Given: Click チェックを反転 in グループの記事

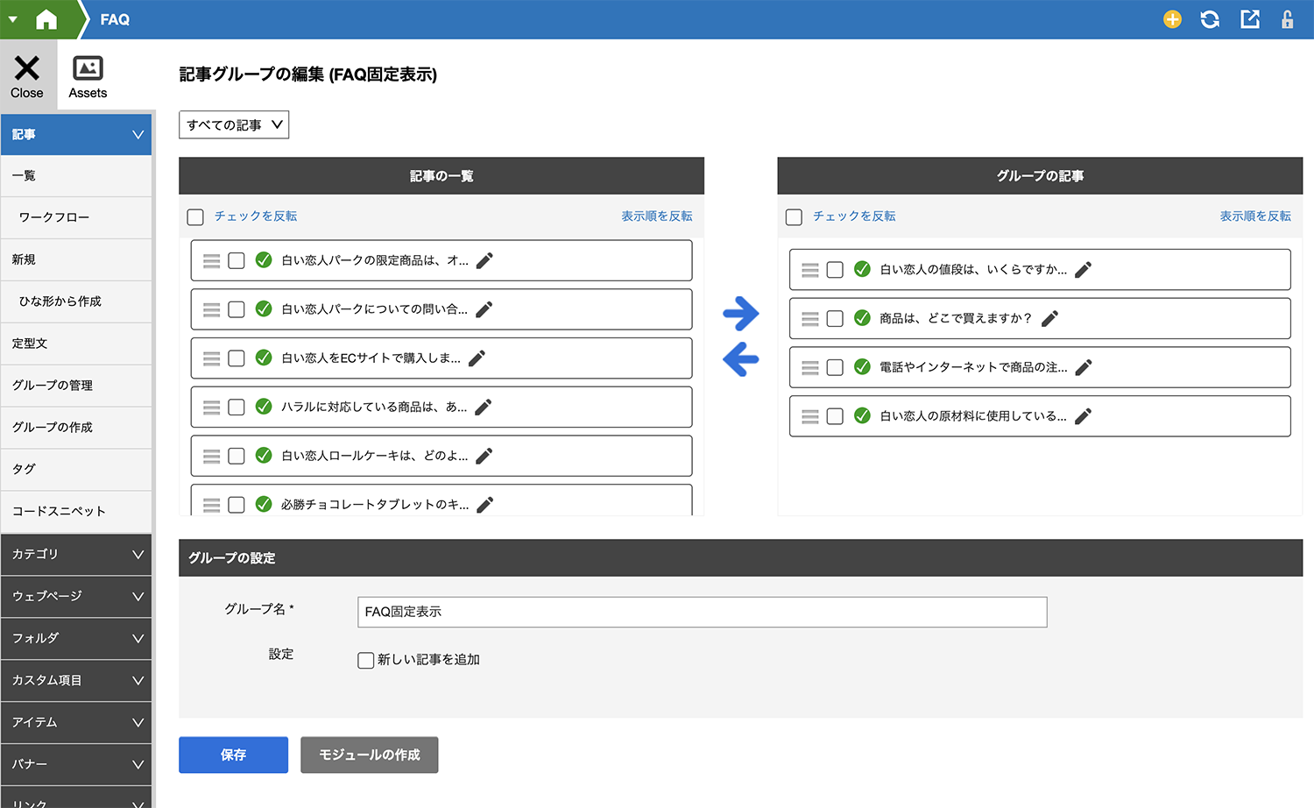Looking at the screenshot, I should pos(854,216).
